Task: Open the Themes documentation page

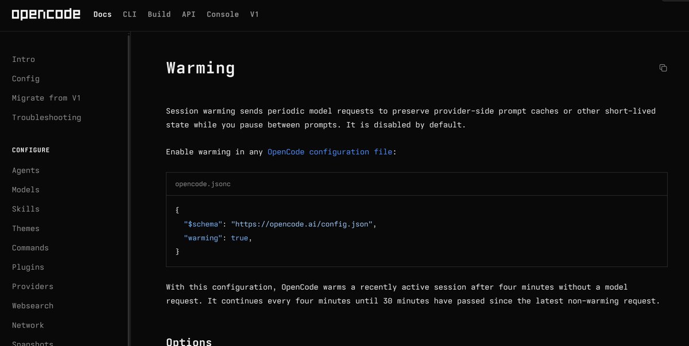Action: 26,228
